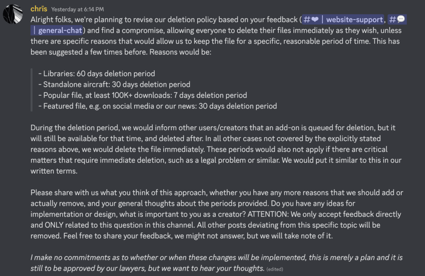425x276 pixels.
Task: Click the hash symbol before the speech bubble
Action: tap(393, 19)
